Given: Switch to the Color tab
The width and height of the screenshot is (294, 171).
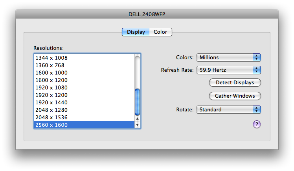Looking at the screenshot, I should [x=160, y=32].
